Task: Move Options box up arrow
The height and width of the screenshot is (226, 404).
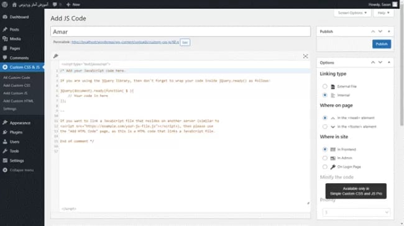Action: [373, 63]
